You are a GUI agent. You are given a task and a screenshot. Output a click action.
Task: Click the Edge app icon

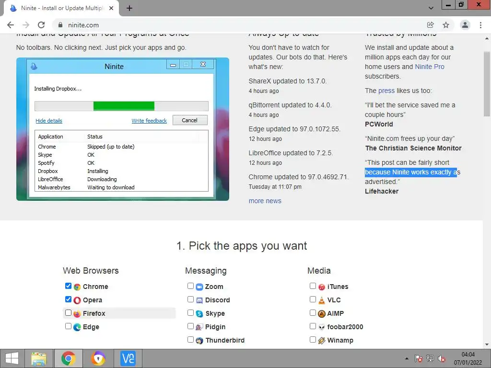[77, 327]
